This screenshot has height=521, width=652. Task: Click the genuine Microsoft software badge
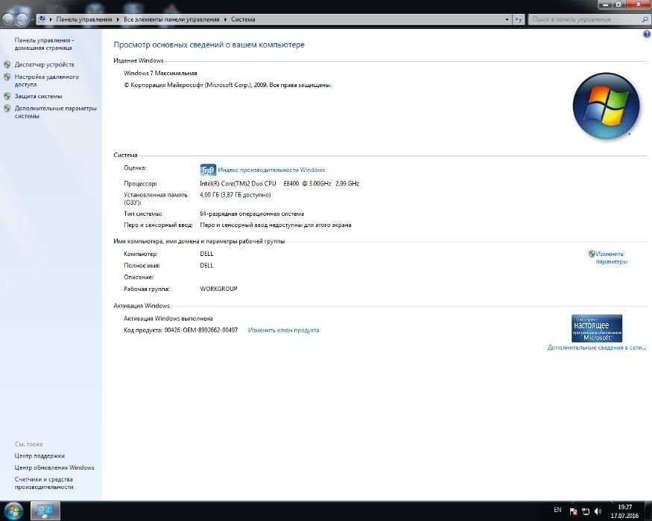pos(597,328)
